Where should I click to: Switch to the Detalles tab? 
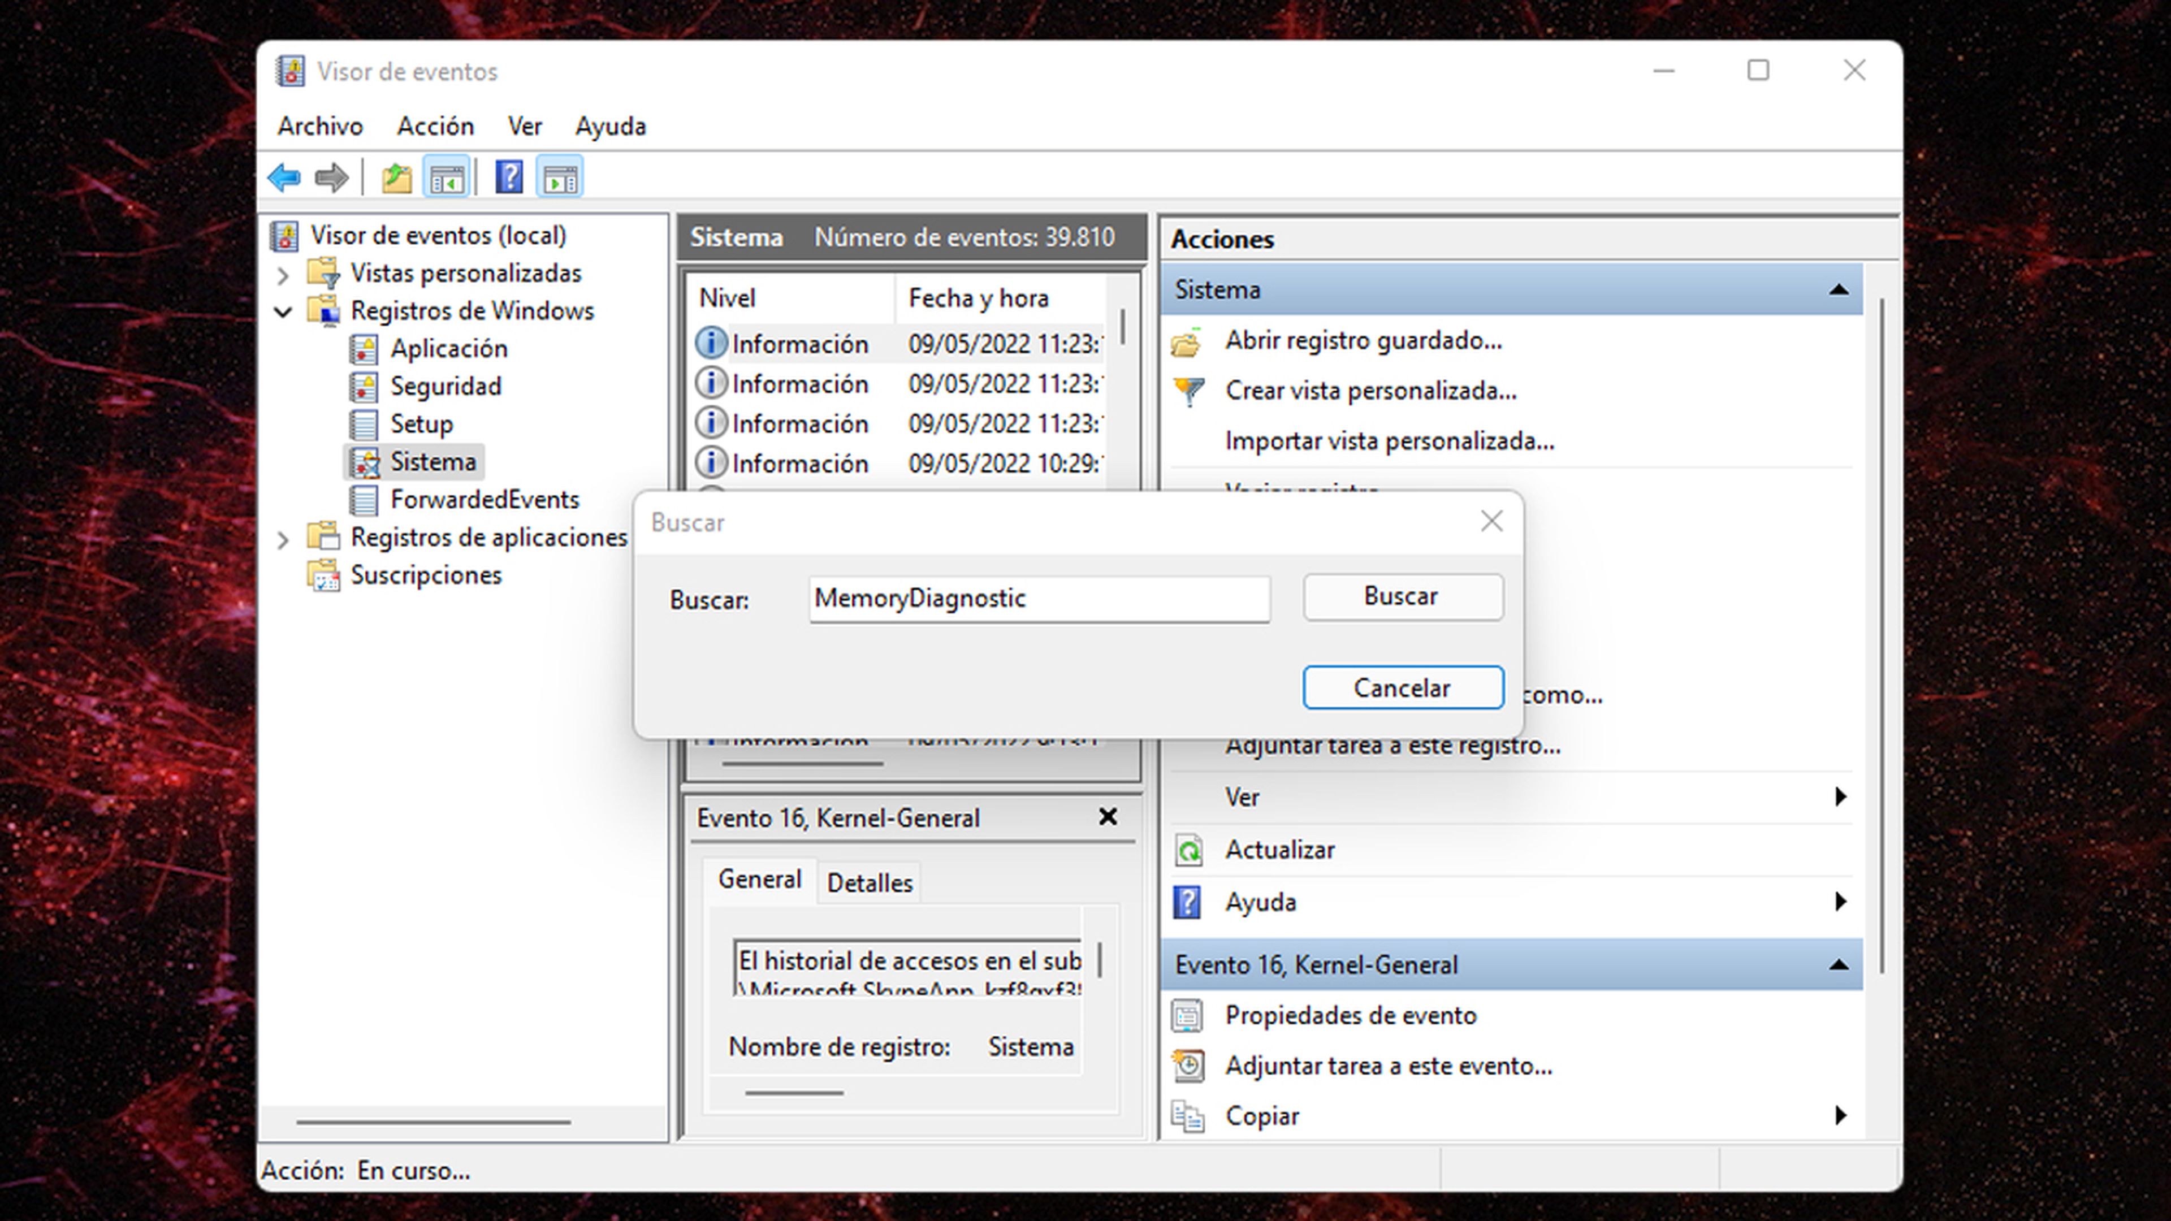point(869,883)
